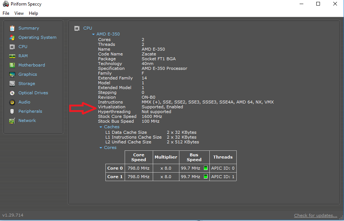Click the green bus speed indicator for Core 0

(x=206, y=168)
